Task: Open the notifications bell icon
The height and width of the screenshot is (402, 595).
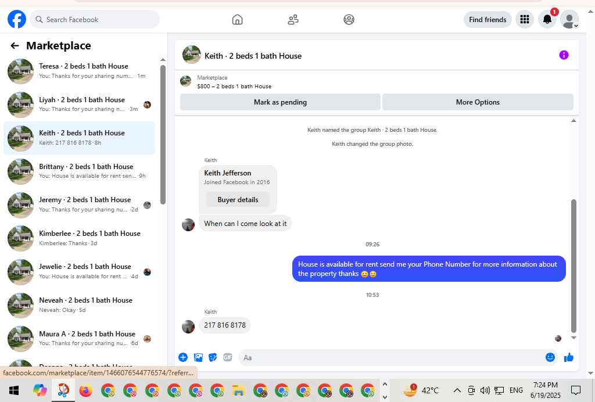Action: 547,19
